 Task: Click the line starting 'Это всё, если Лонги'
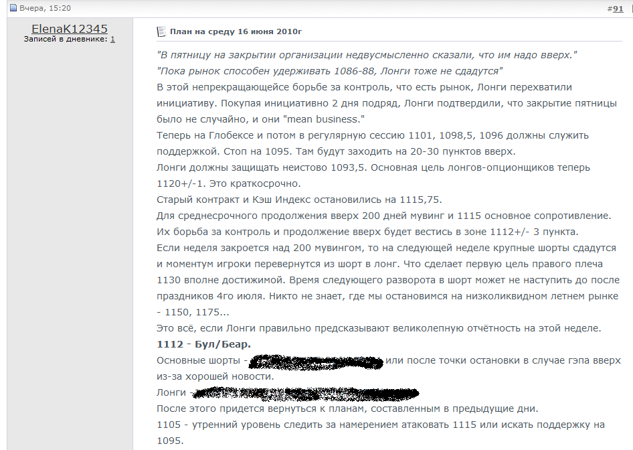click(378, 329)
